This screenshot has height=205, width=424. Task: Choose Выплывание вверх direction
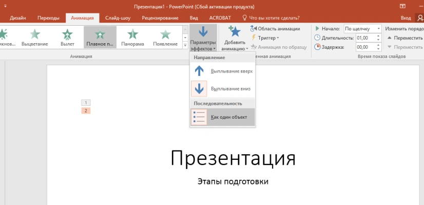tap(222, 71)
